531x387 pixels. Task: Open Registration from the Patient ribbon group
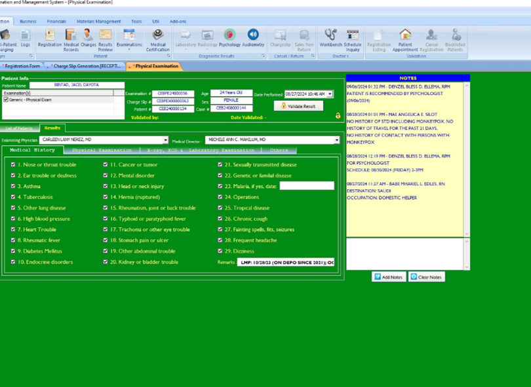click(50, 38)
